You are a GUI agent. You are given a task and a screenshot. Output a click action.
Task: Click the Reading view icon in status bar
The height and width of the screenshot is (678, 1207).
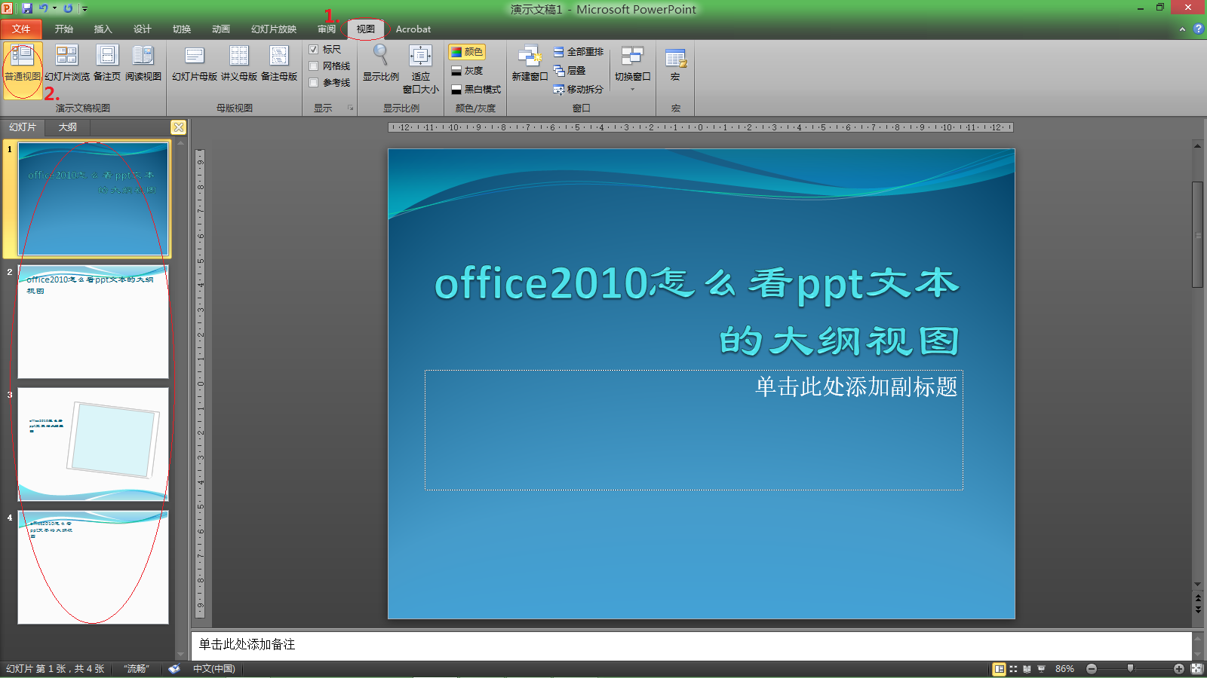pyautogui.click(x=1027, y=669)
